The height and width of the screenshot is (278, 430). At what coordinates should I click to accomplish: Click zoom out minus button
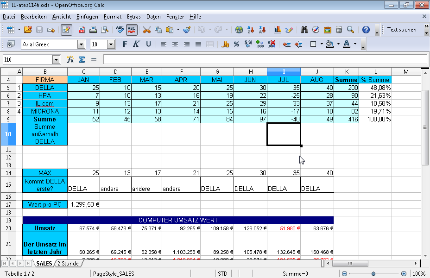point(344,274)
